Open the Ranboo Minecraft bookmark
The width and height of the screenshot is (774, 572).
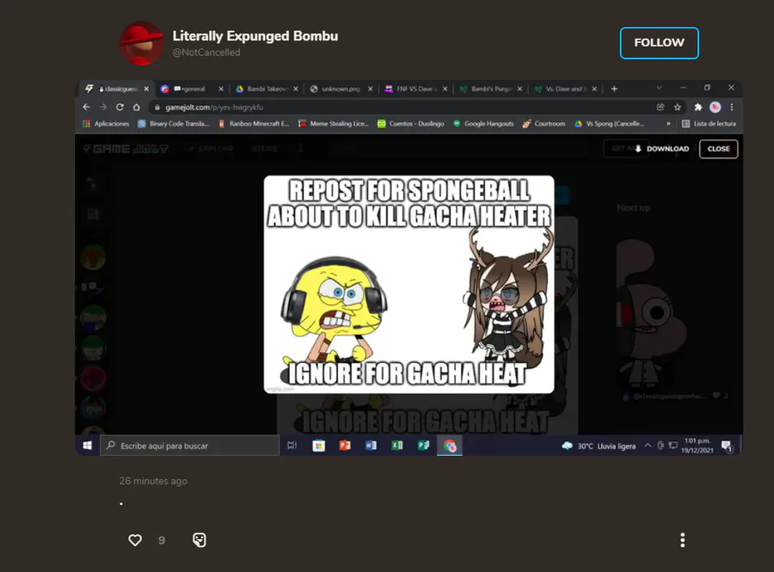click(x=254, y=124)
